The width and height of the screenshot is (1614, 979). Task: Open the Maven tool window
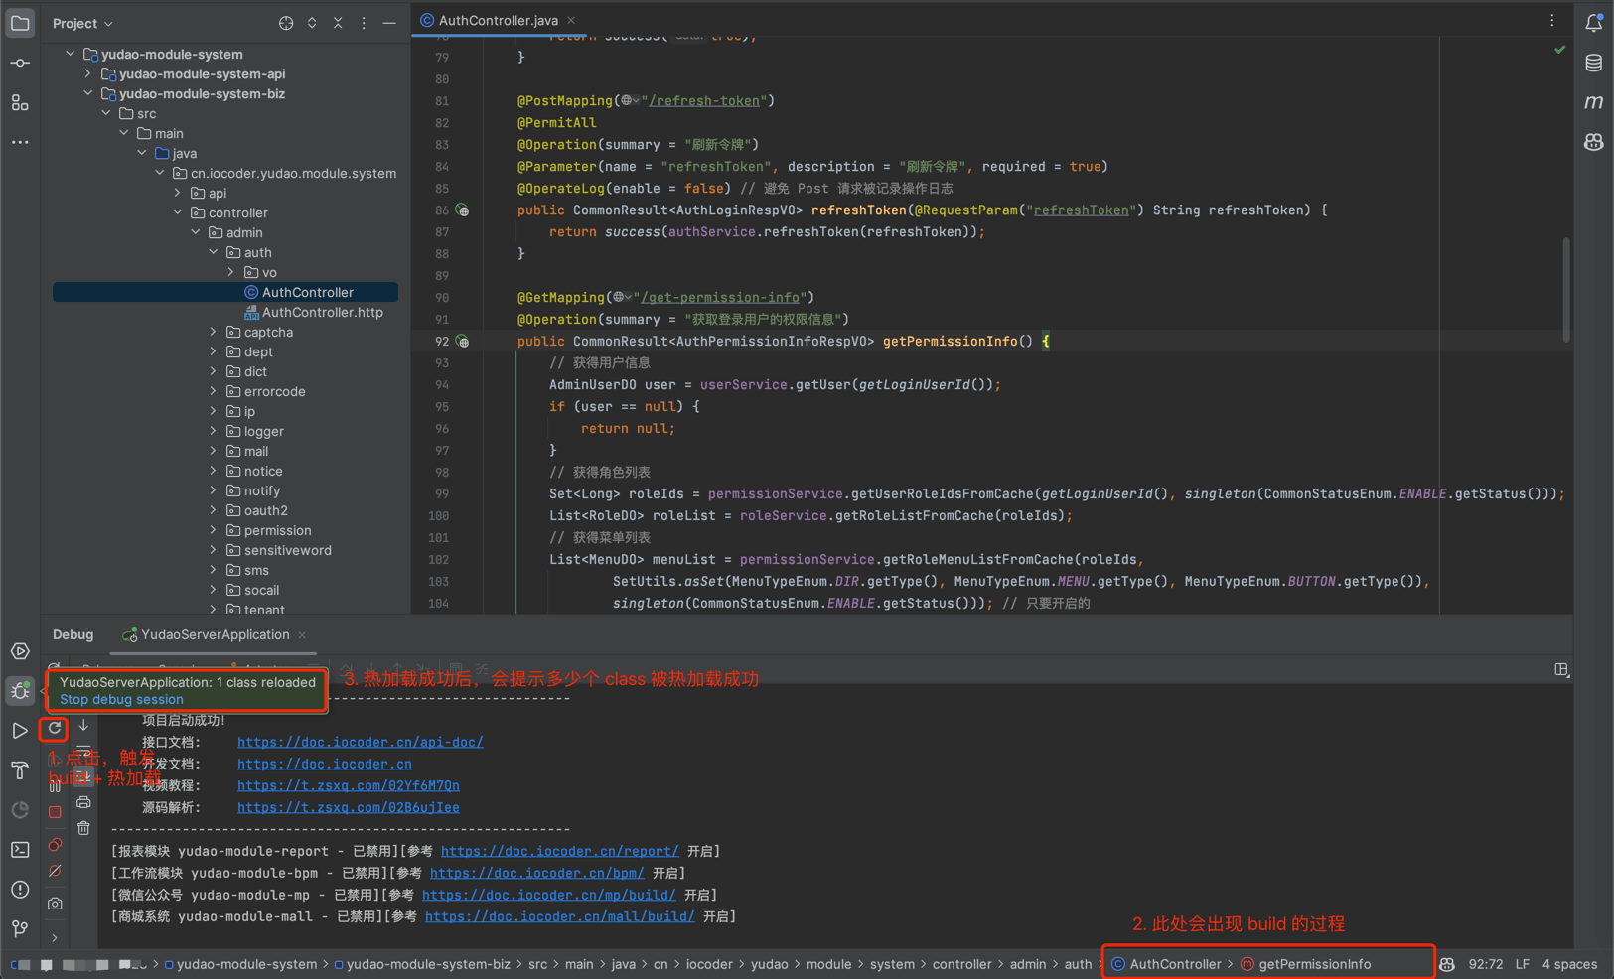pyautogui.click(x=1593, y=102)
